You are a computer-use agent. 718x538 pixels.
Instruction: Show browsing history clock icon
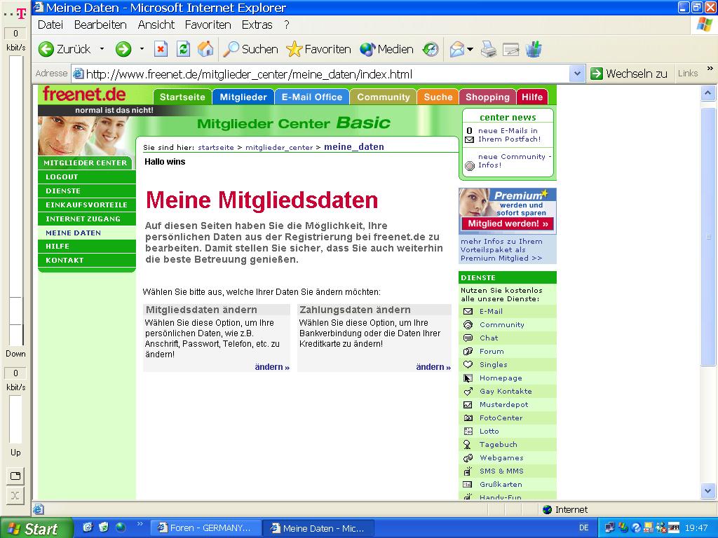pos(431,49)
